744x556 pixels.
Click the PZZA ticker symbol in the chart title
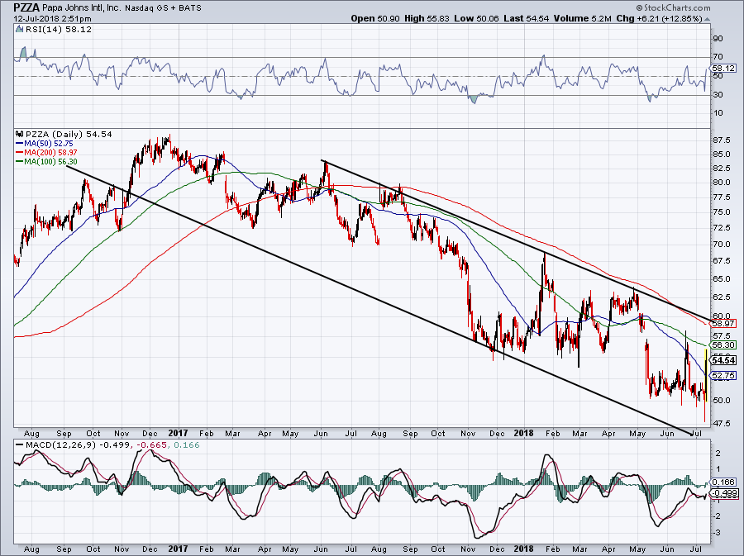[x=26, y=7]
